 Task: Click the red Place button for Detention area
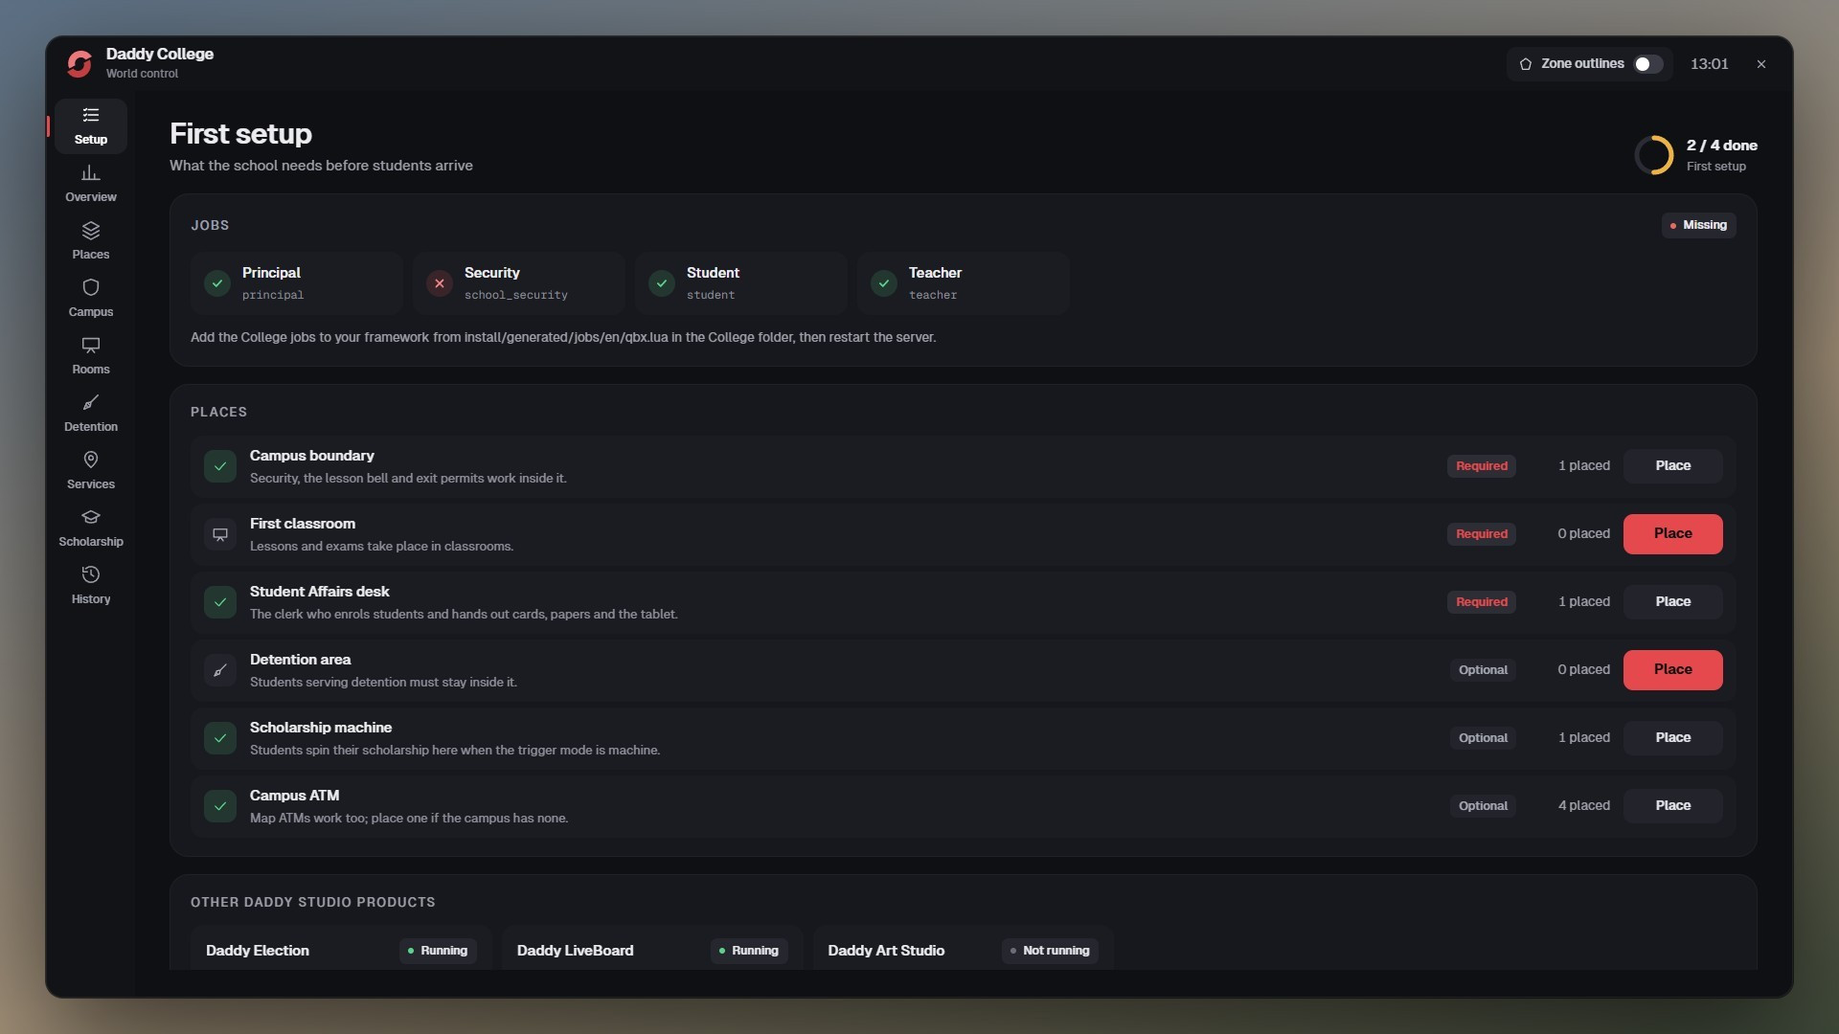click(1672, 669)
